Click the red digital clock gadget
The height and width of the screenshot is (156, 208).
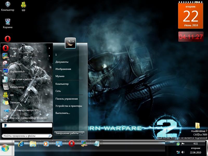pyautogui.click(x=191, y=37)
